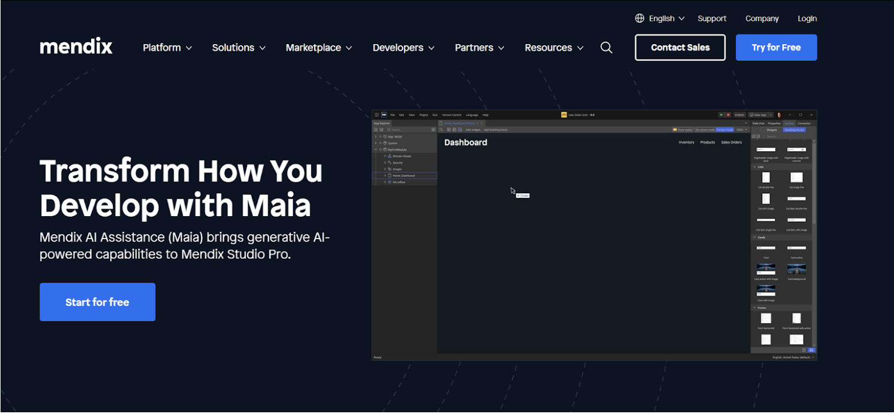This screenshot has width=894, height=414.
Task: Click the page icon on Home_Dashboard tab
Action: click(441, 123)
